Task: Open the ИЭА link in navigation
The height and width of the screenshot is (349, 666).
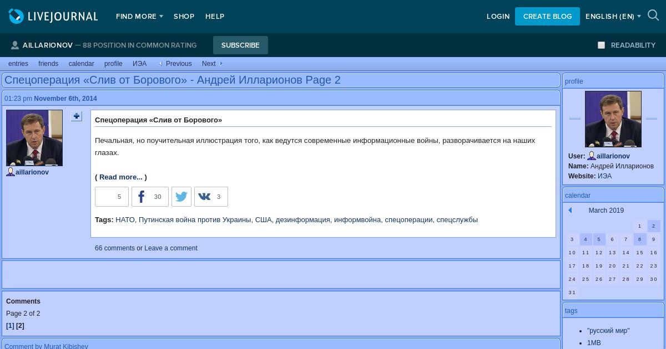Action: pos(140,64)
